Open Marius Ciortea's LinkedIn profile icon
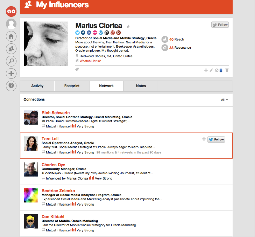This screenshot has height=237, width=255. [89, 33]
